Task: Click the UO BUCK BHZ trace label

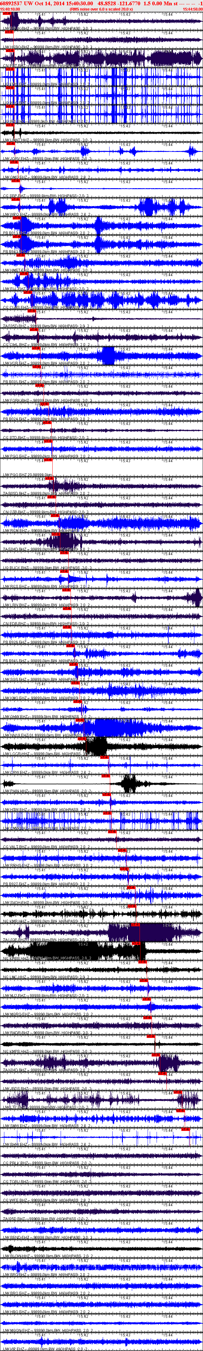Action: (x=48, y=567)
